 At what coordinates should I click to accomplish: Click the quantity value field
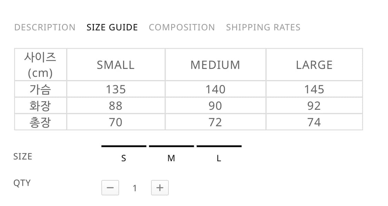pos(135,188)
